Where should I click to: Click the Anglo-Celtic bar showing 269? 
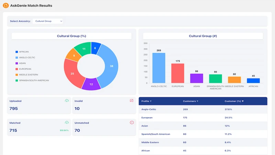159,68
